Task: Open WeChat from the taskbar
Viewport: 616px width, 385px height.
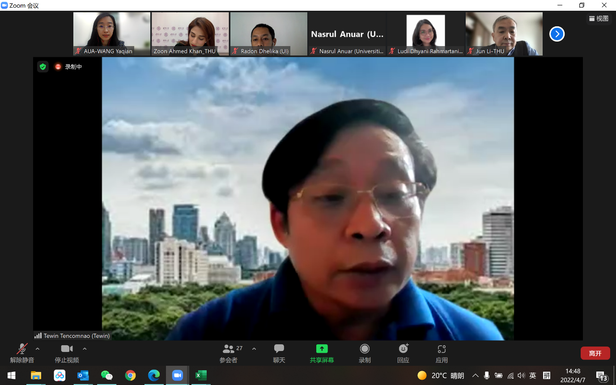Action: pyautogui.click(x=106, y=376)
